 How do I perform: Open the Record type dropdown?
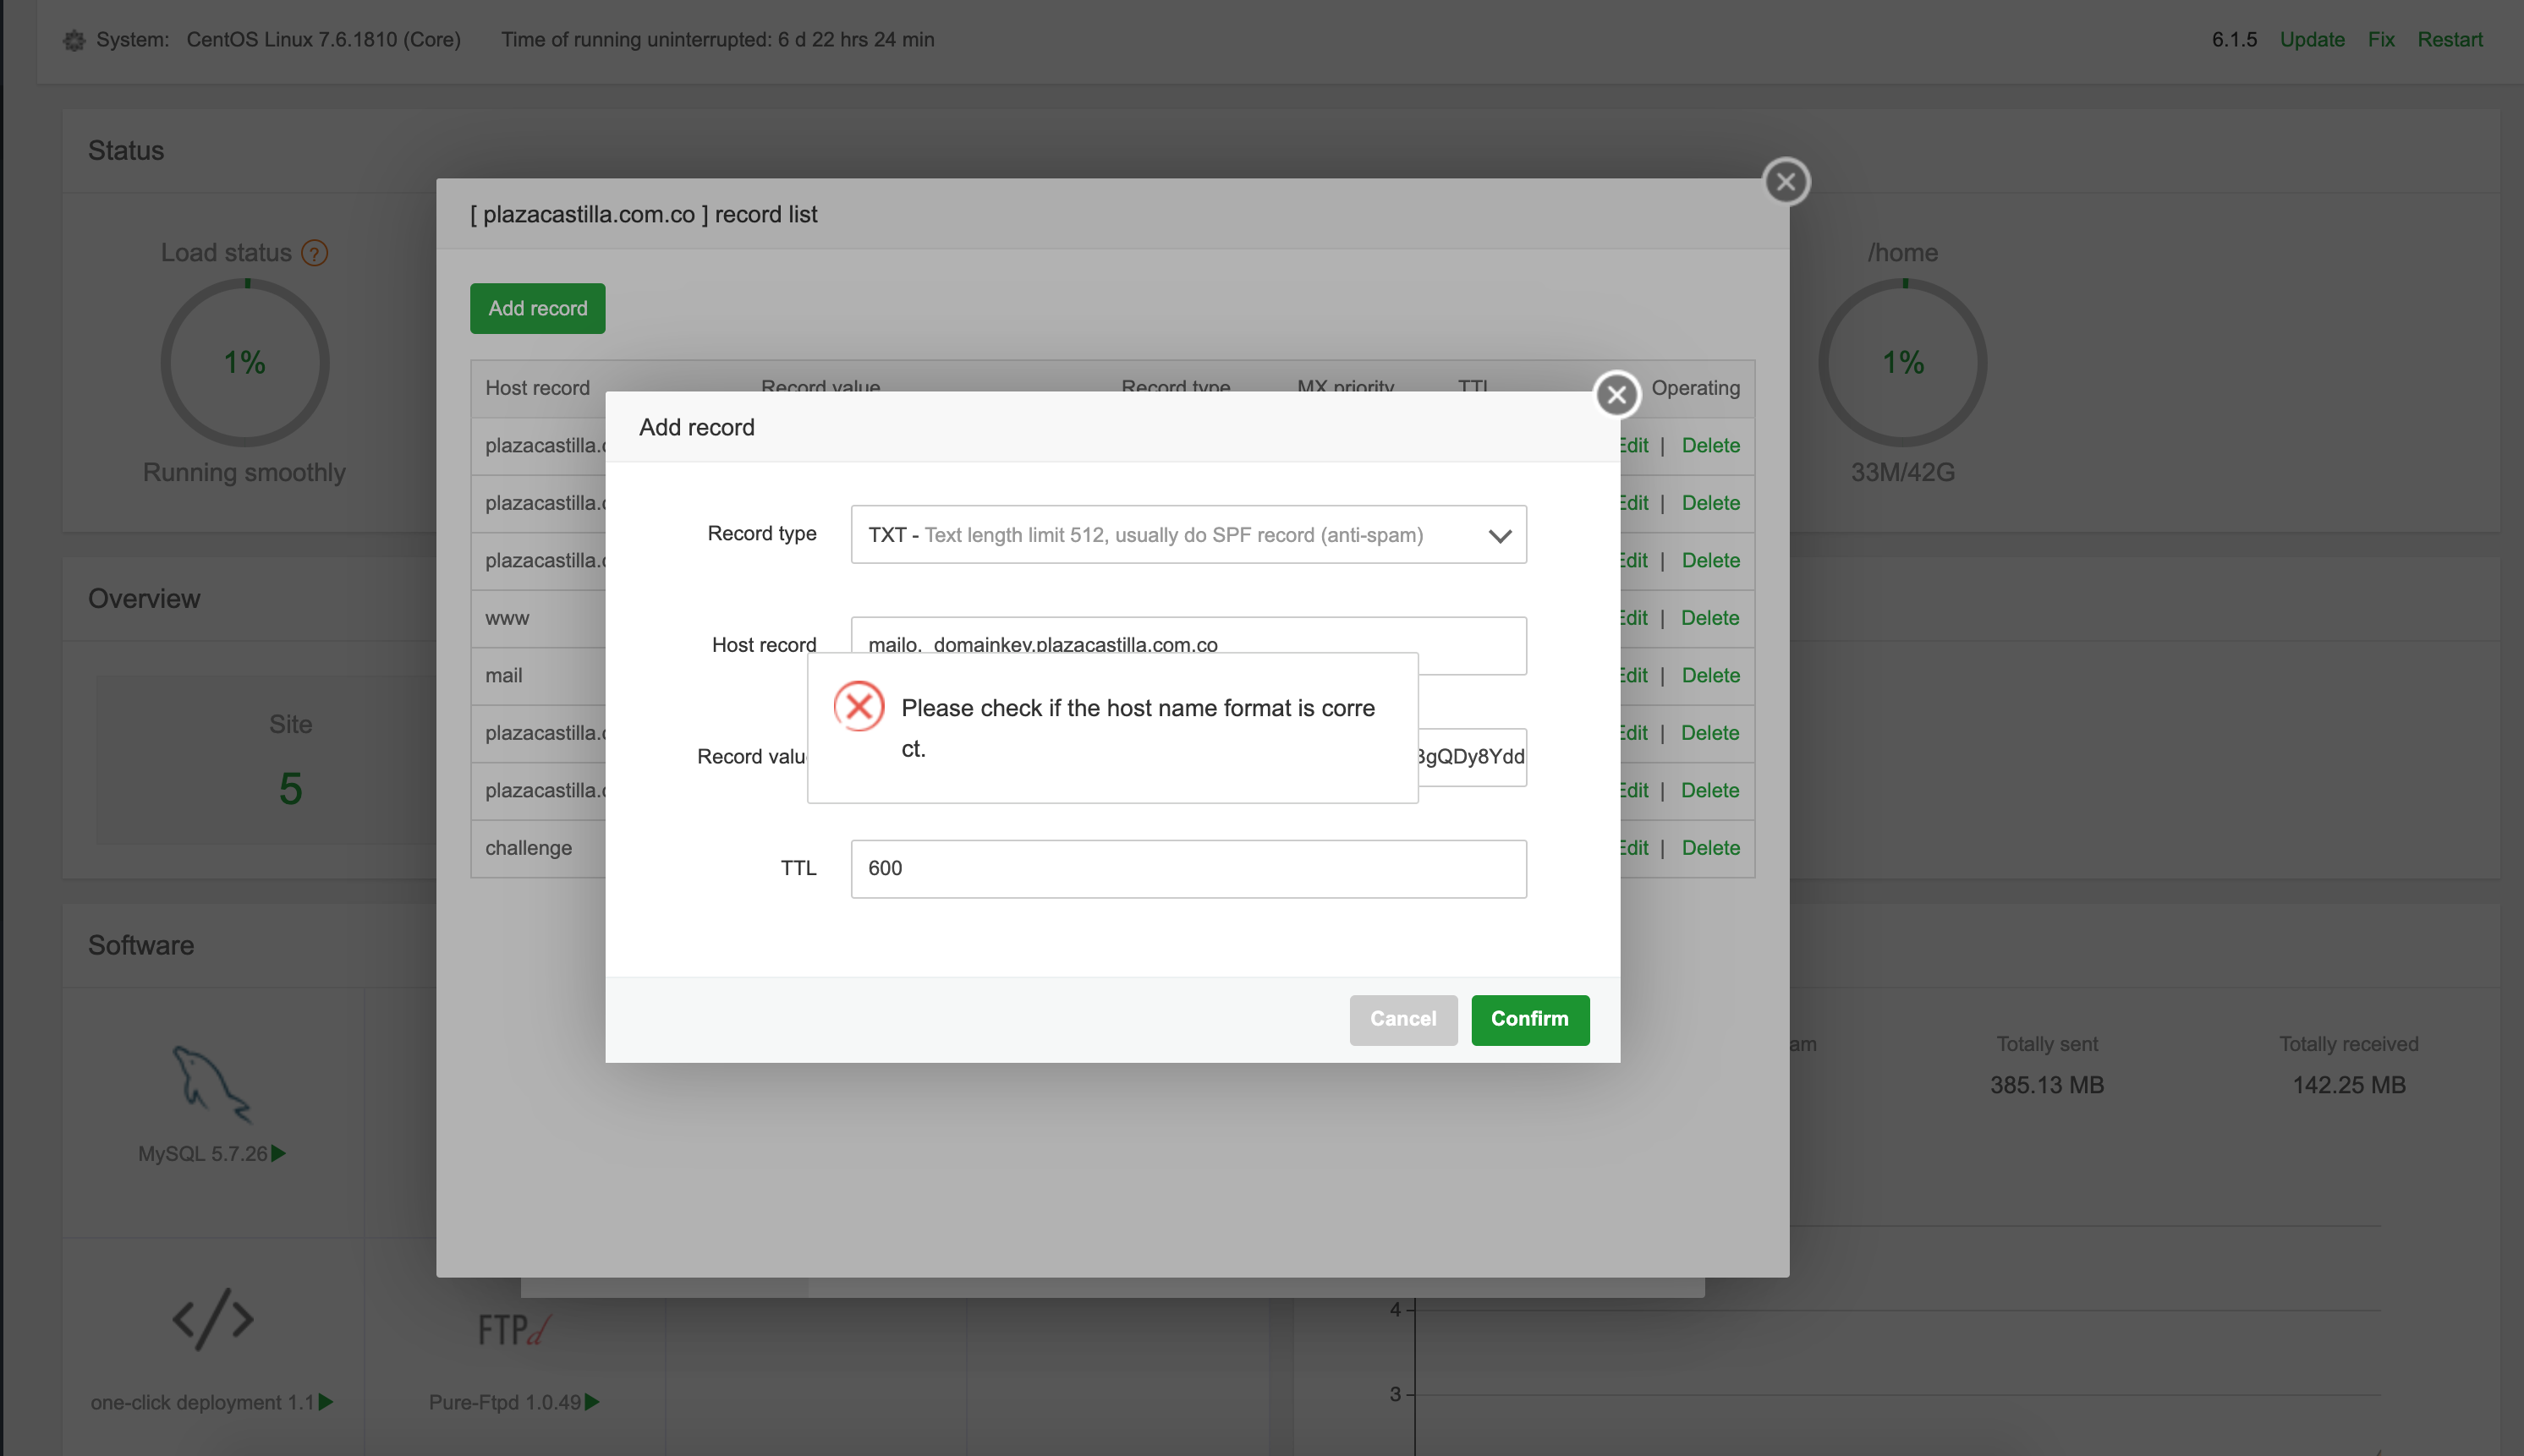pyautogui.click(x=1188, y=535)
